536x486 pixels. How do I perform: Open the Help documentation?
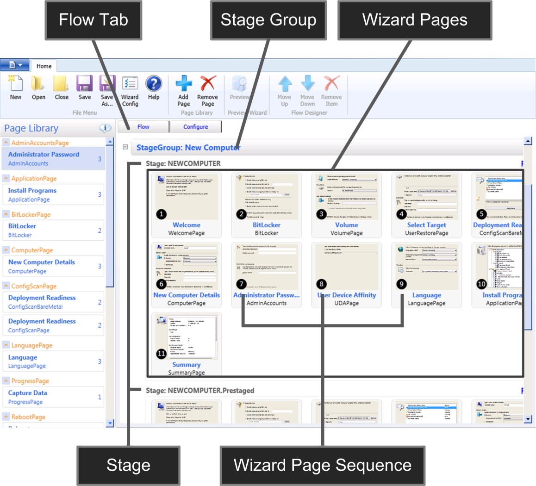coord(154,88)
